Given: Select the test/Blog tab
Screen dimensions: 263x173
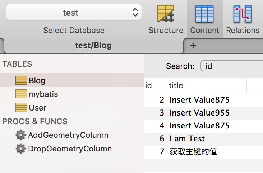Looking at the screenshot, I should coord(93,46).
